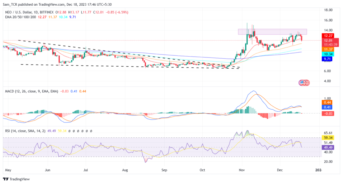Click the yellow 59.34 RSI axis label
Screen dimensions: 343x184
pos(328,138)
